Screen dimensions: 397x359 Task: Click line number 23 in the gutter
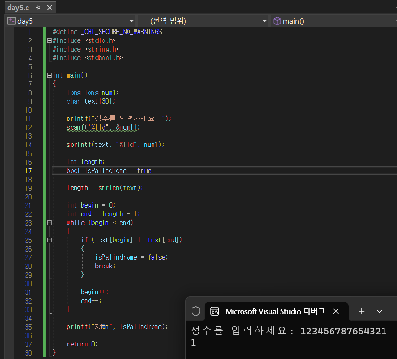(x=28, y=223)
